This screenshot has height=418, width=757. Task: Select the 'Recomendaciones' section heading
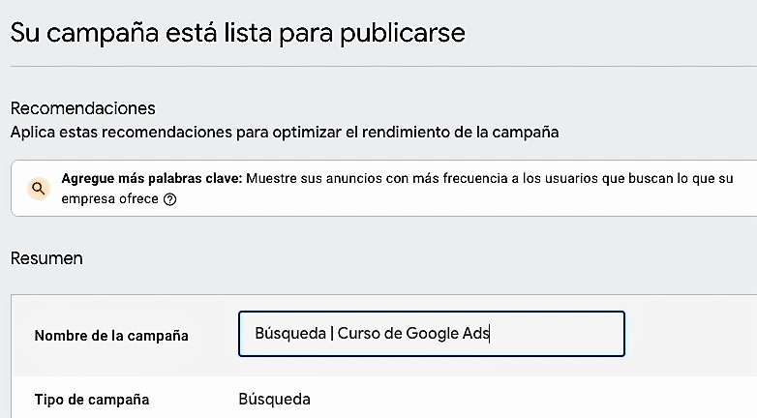point(82,107)
